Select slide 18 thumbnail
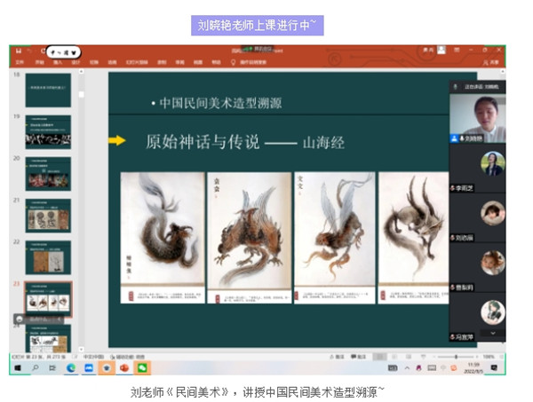 pos(48,90)
